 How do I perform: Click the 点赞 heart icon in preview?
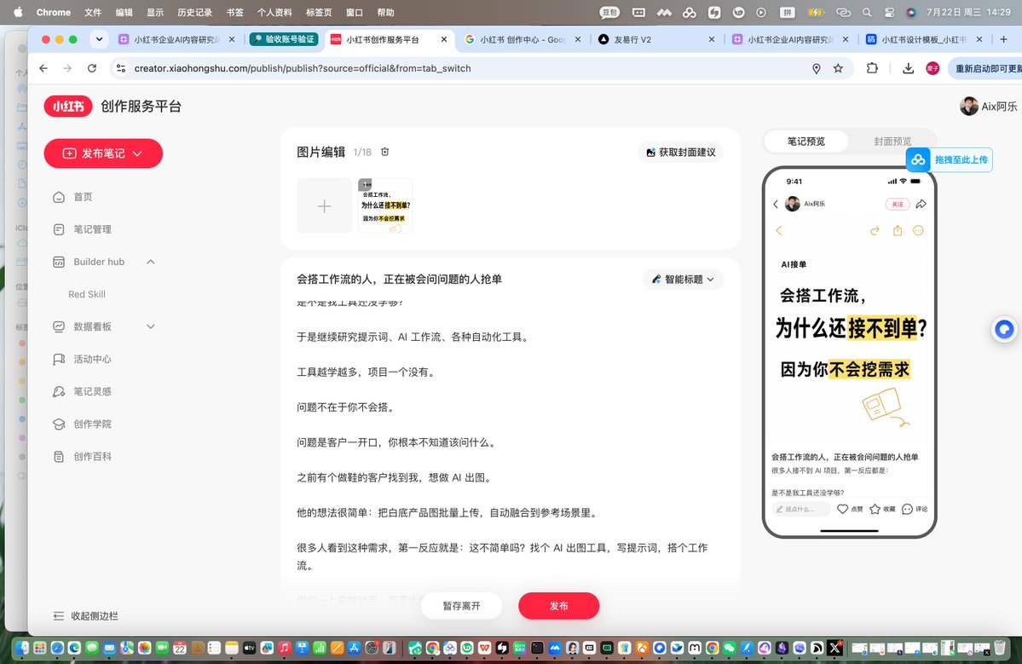[x=842, y=509]
